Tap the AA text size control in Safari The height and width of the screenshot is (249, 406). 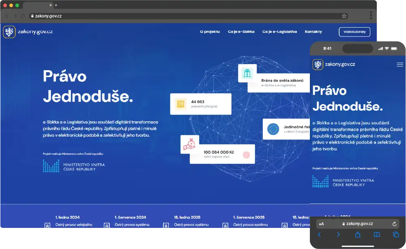click(321, 224)
